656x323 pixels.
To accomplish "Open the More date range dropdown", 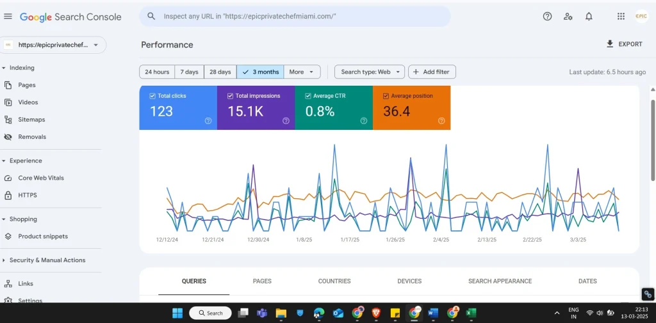I will pos(302,72).
